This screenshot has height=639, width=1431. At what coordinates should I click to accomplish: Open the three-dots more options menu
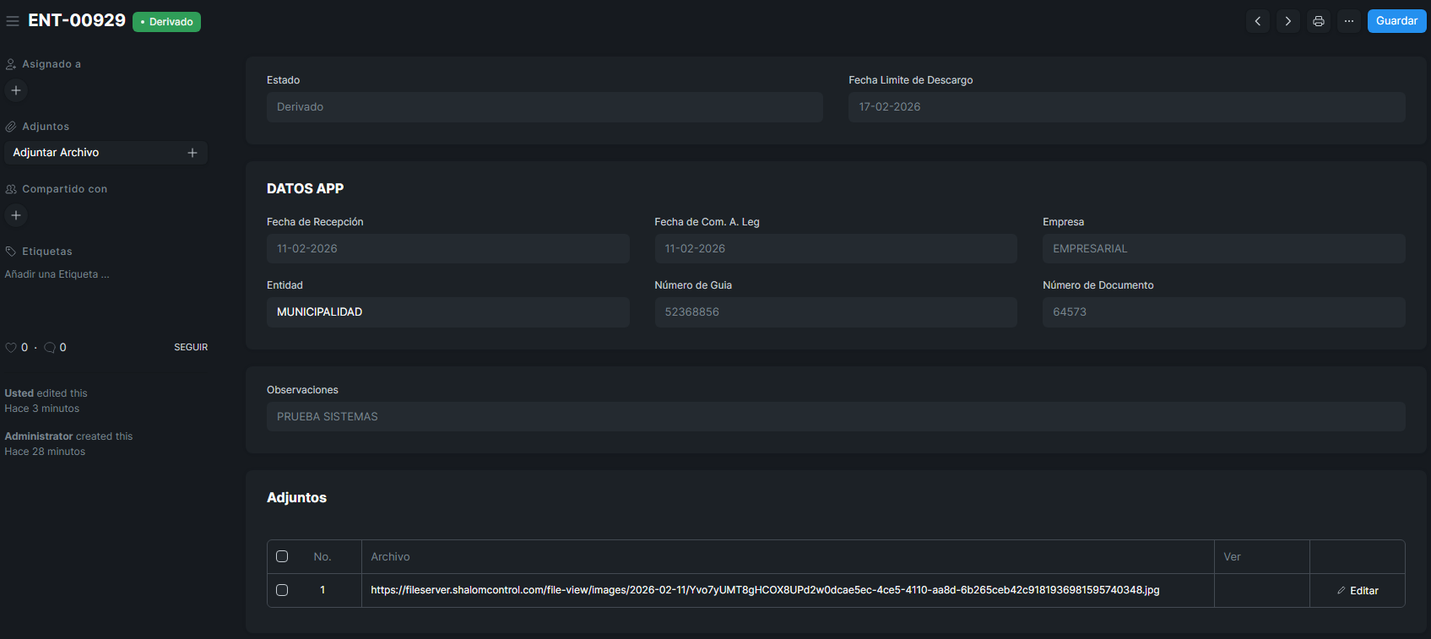coord(1349,21)
